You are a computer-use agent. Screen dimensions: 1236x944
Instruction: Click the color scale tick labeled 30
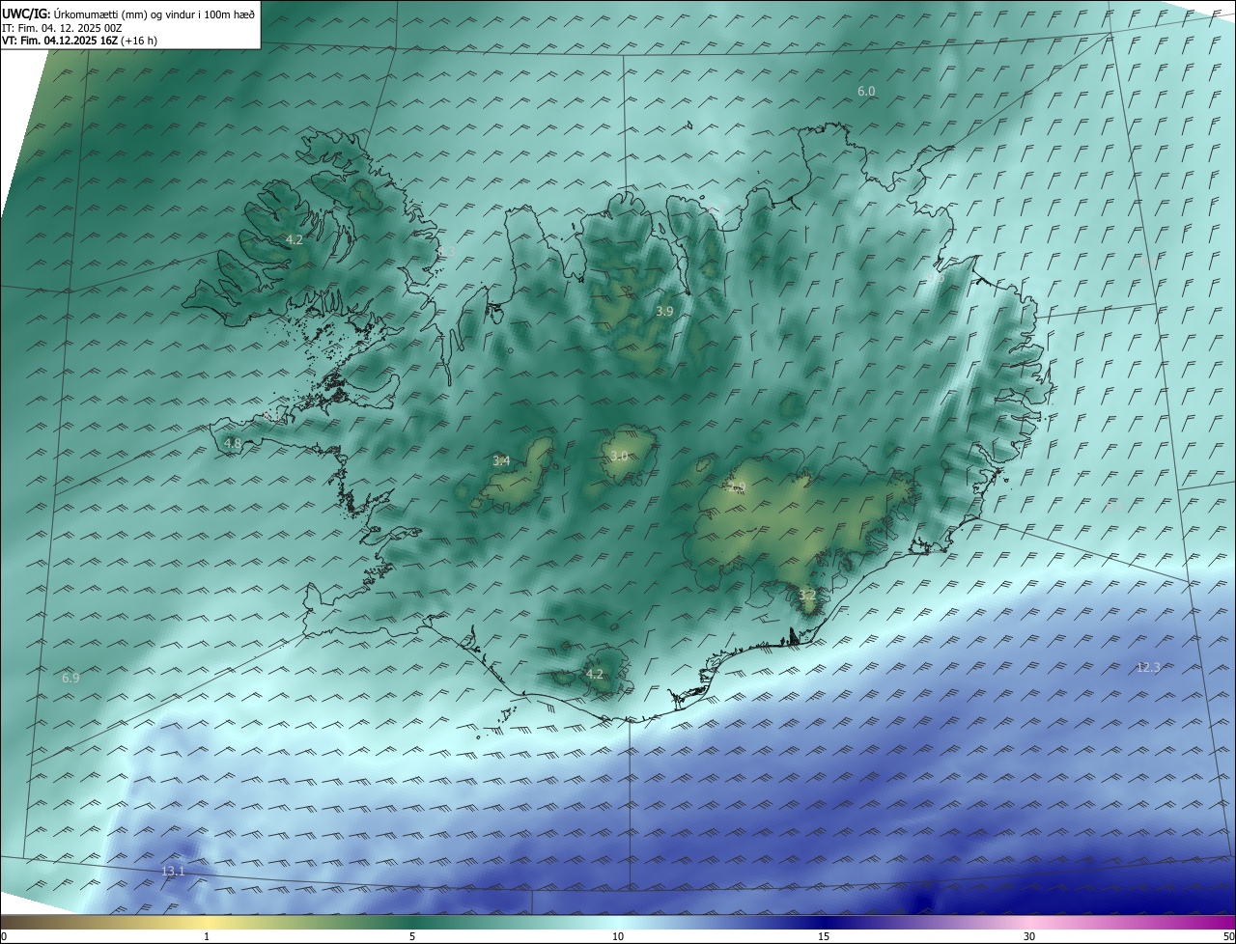1029,936
